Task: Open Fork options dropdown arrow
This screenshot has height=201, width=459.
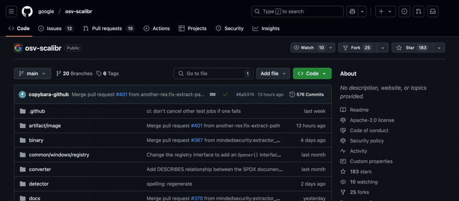Action: pos(382,47)
